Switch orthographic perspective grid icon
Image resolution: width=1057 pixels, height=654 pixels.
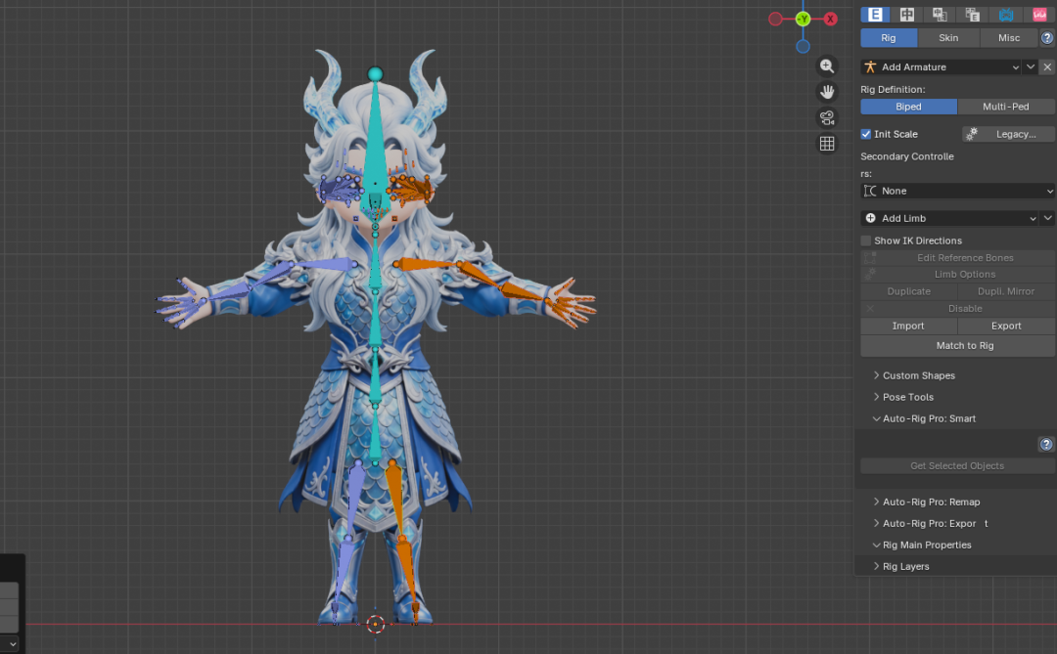point(827,144)
